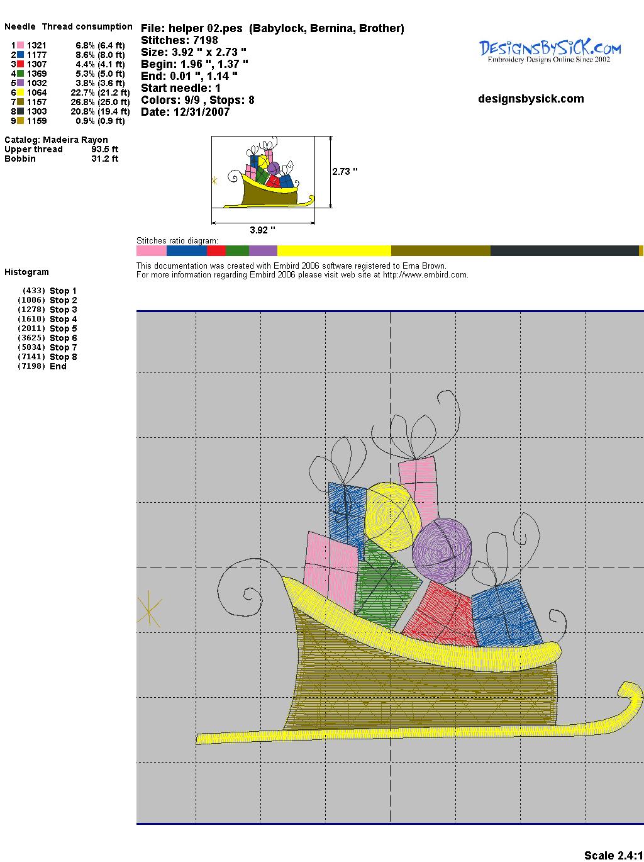Screen dimensions: 644x862
Task: Select Stop 1 in the Histogram list
Action: click(x=63, y=291)
